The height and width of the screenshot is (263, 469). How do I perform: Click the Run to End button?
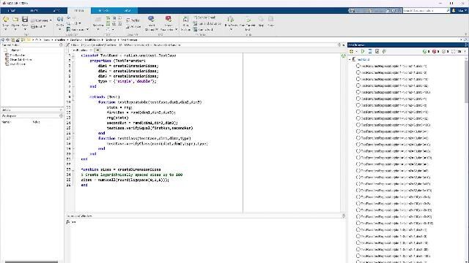tap(203, 29)
